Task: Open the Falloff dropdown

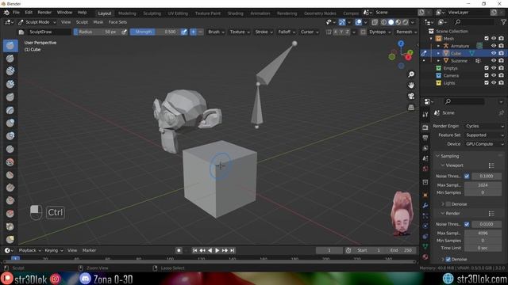Action: coord(287,32)
